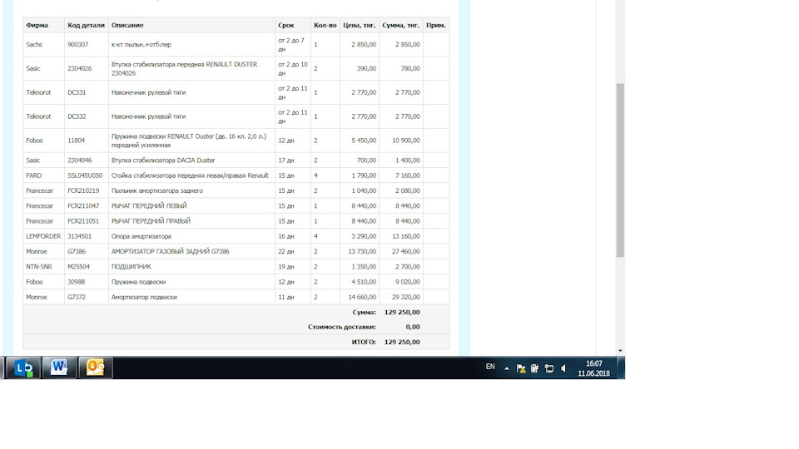Open Outlook from the taskbar

(95, 367)
